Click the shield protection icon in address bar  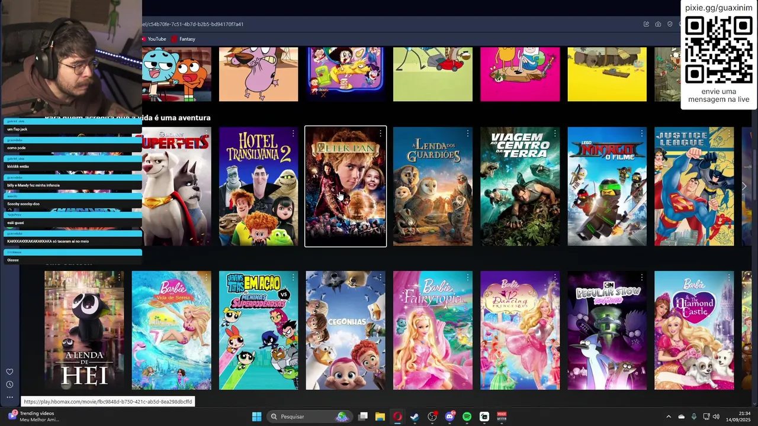pos(670,24)
